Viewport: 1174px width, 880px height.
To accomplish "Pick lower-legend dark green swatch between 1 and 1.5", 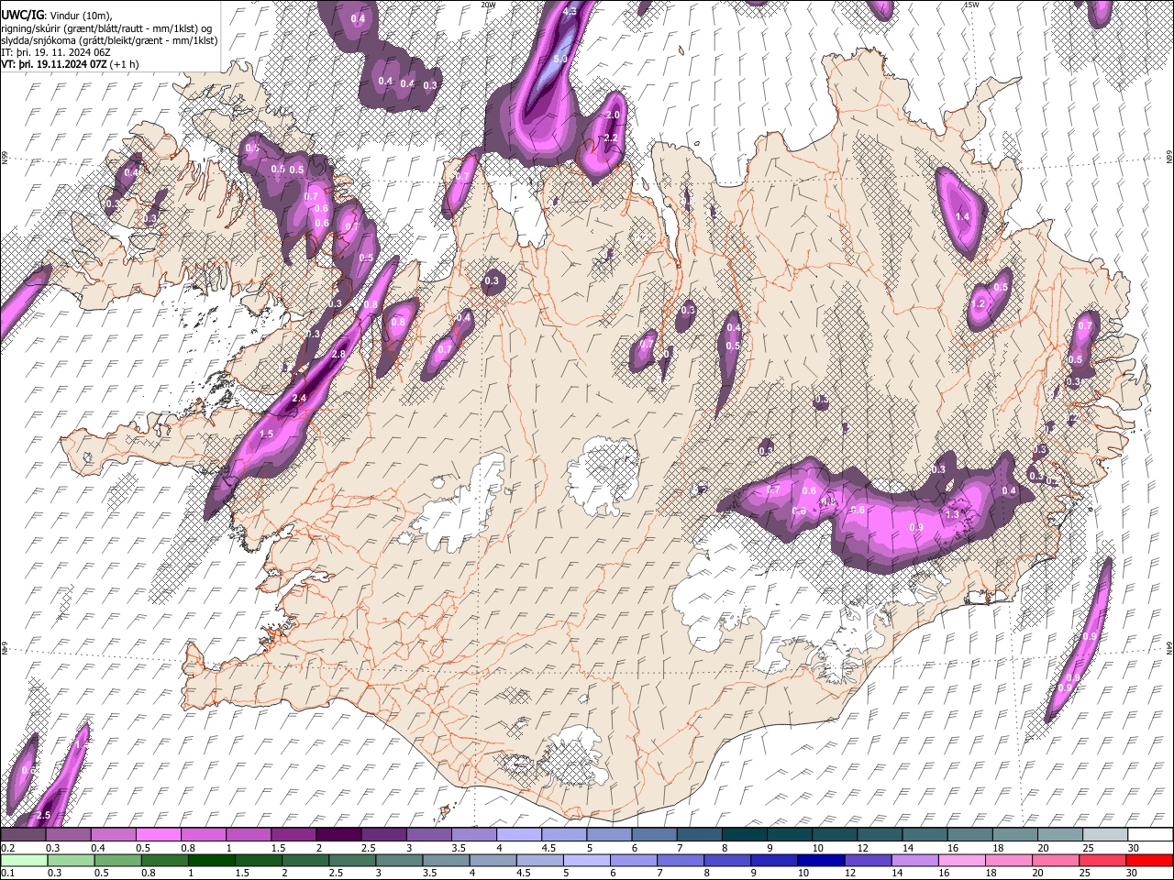I will 211,859.
